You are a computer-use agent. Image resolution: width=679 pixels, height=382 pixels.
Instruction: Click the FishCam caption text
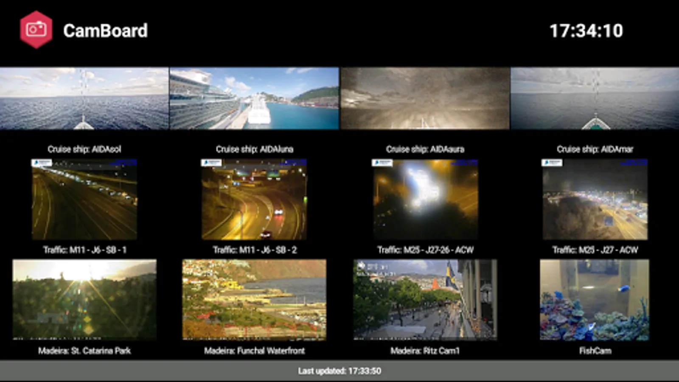(595, 351)
